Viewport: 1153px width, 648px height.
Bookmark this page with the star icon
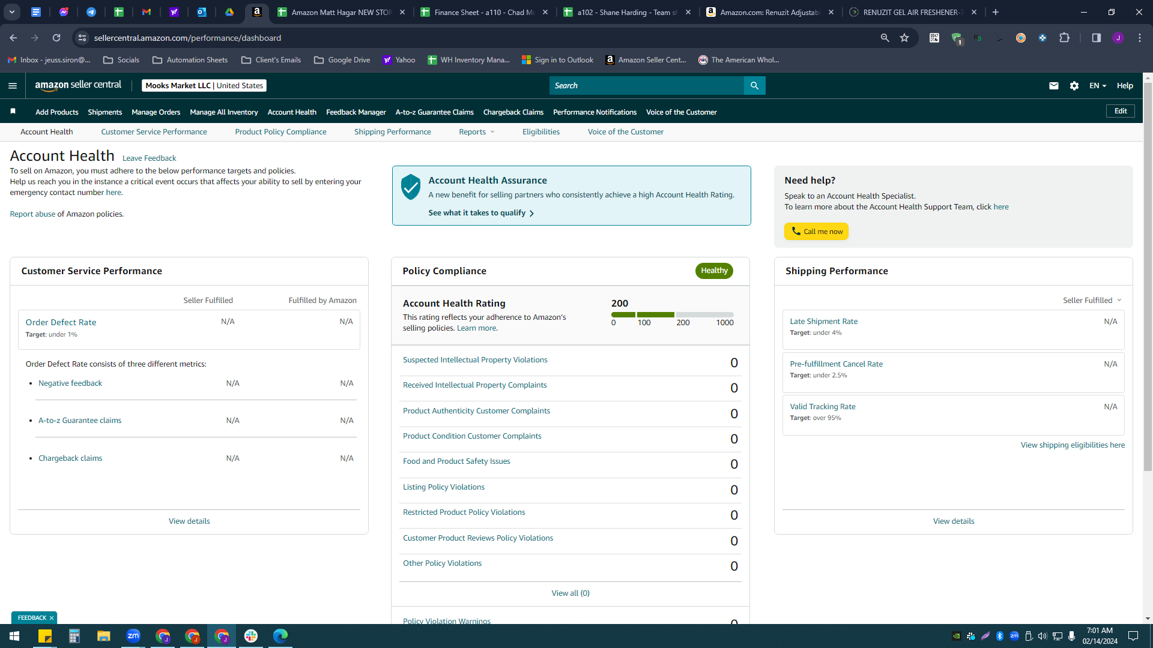904,38
